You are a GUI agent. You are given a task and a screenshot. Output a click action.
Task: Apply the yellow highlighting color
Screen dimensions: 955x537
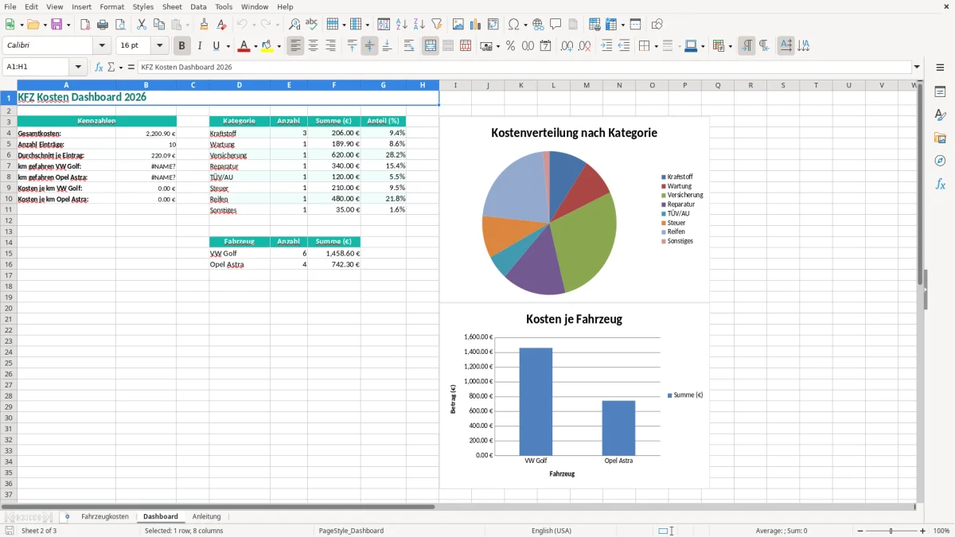tap(267, 46)
